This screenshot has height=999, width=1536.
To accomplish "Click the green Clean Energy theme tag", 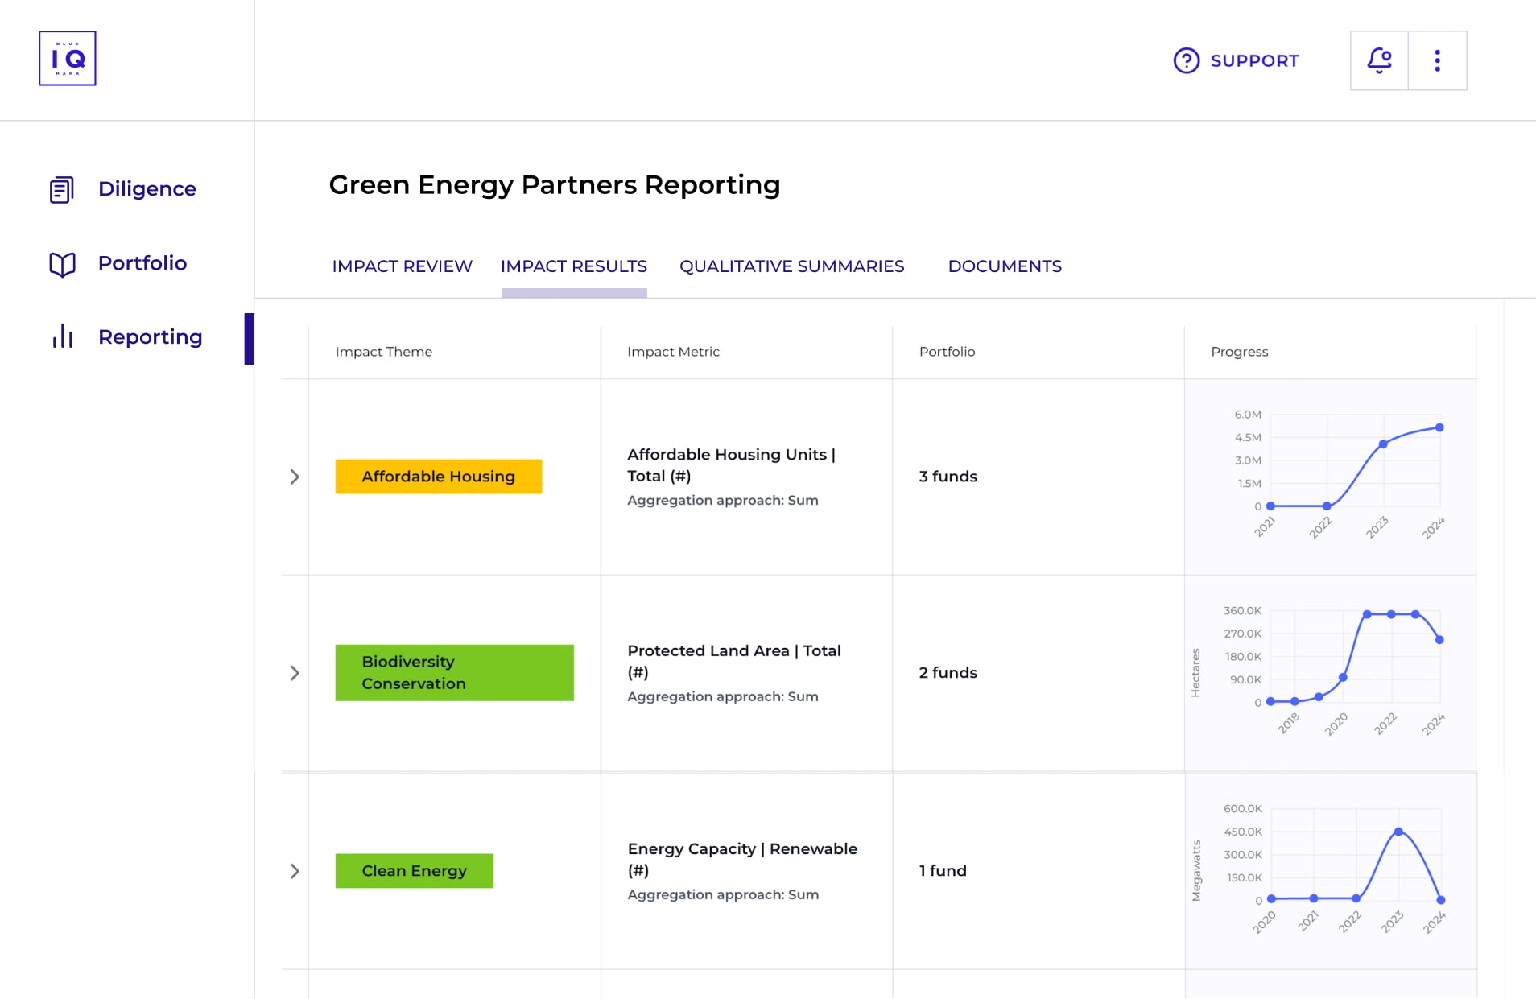I will (414, 871).
